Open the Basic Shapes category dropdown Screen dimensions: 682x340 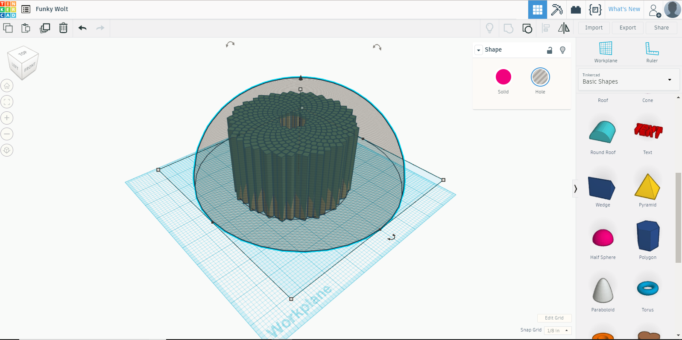629,79
